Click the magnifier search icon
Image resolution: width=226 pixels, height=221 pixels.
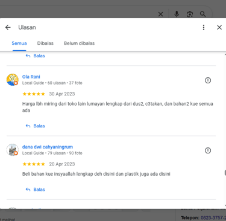pyautogui.click(x=202, y=14)
